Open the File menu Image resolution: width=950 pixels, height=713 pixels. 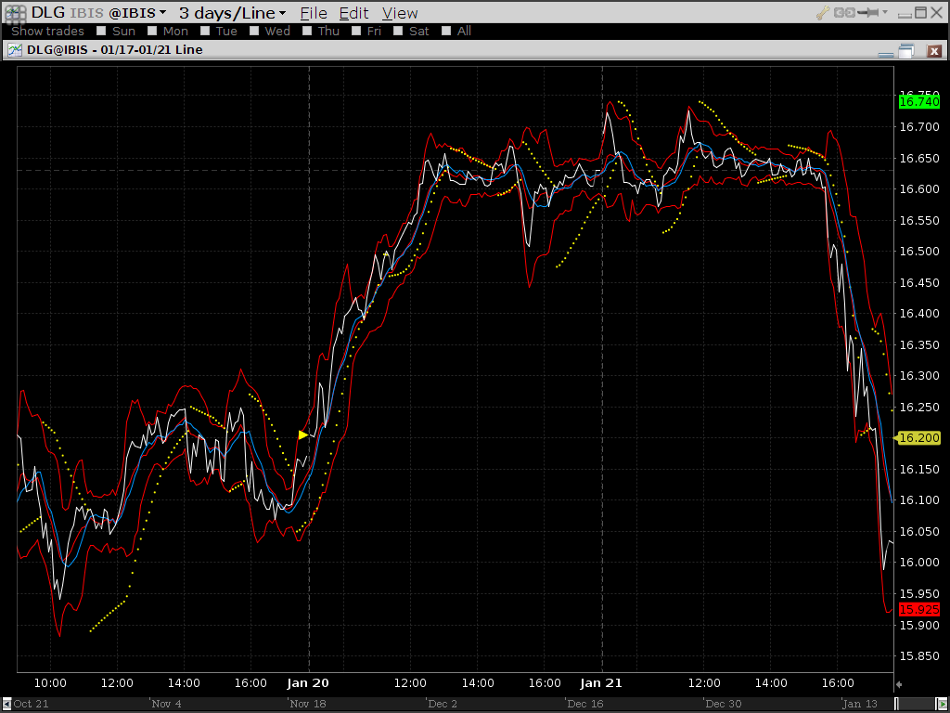pyautogui.click(x=314, y=13)
